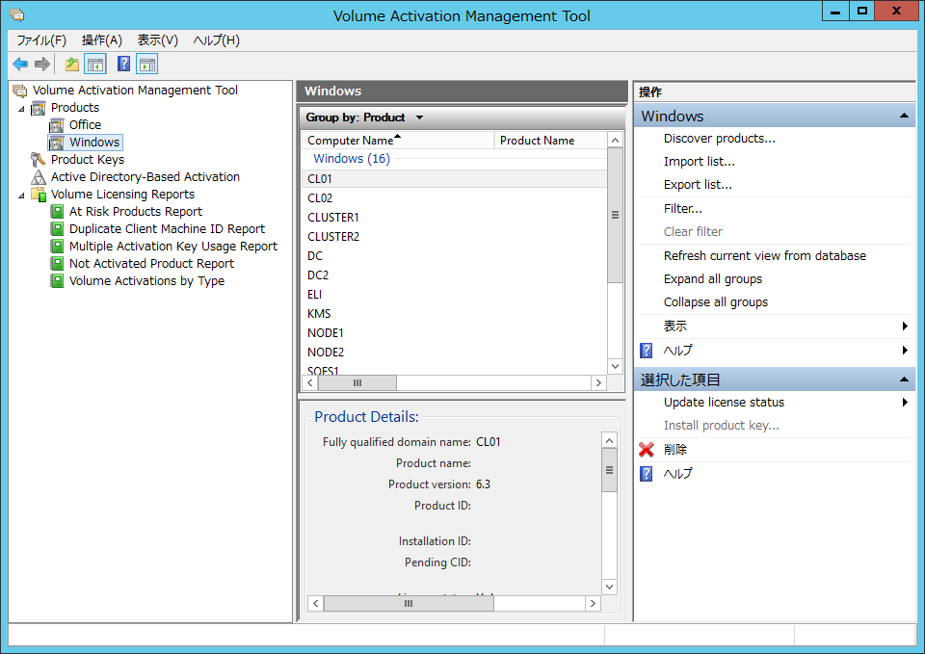Image resolution: width=925 pixels, height=654 pixels.
Task: Select the NODE1 computer row
Action: pyautogui.click(x=454, y=333)
